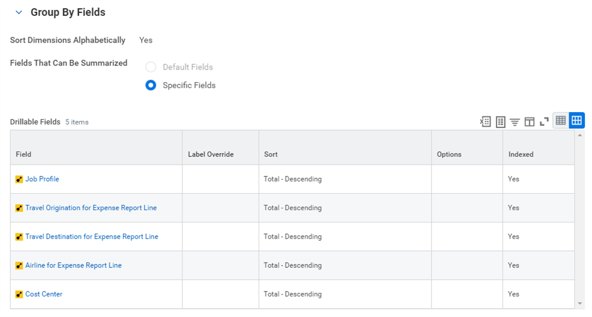Click Travel Destination row's yellow field icon

pyautogui.click(x=19, y=237)
